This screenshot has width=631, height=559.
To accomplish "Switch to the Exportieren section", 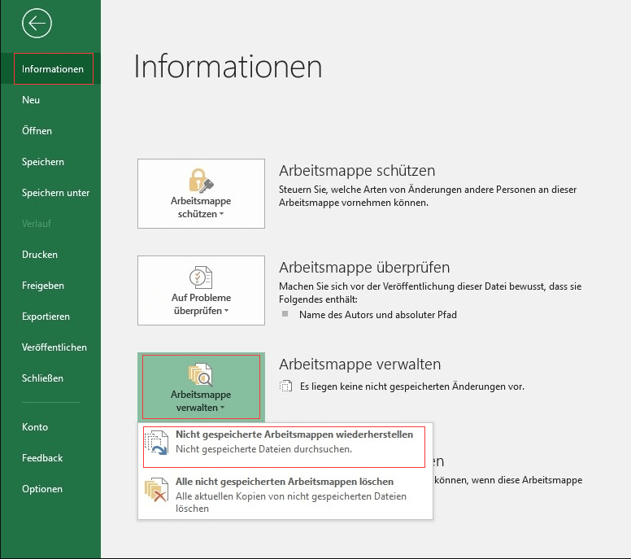I will (46, 317).
